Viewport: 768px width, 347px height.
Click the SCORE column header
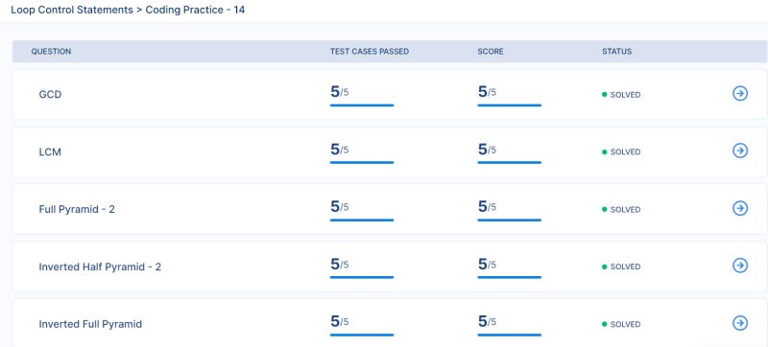(x=491, y=52)
